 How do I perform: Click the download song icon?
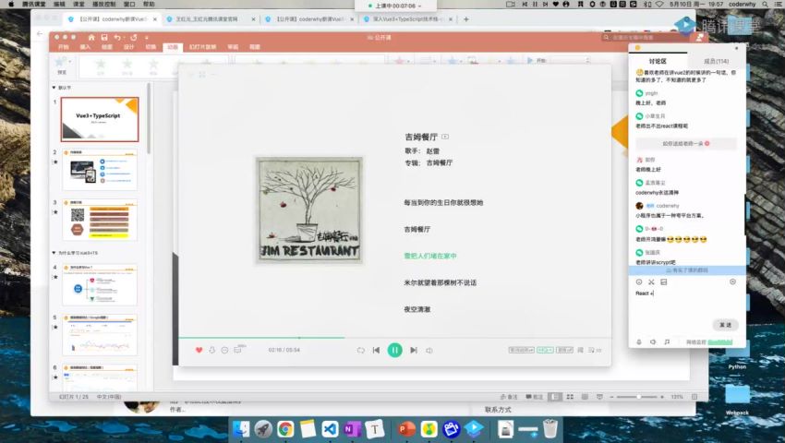(x=211, y=350)
